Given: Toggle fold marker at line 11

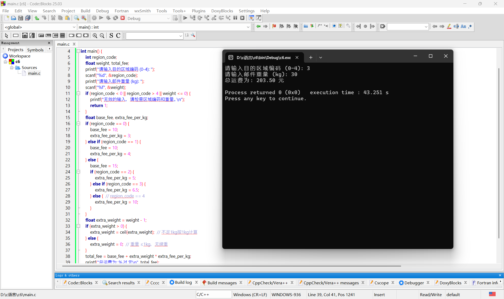Looking at the screenshot, I should click(78, 93).
